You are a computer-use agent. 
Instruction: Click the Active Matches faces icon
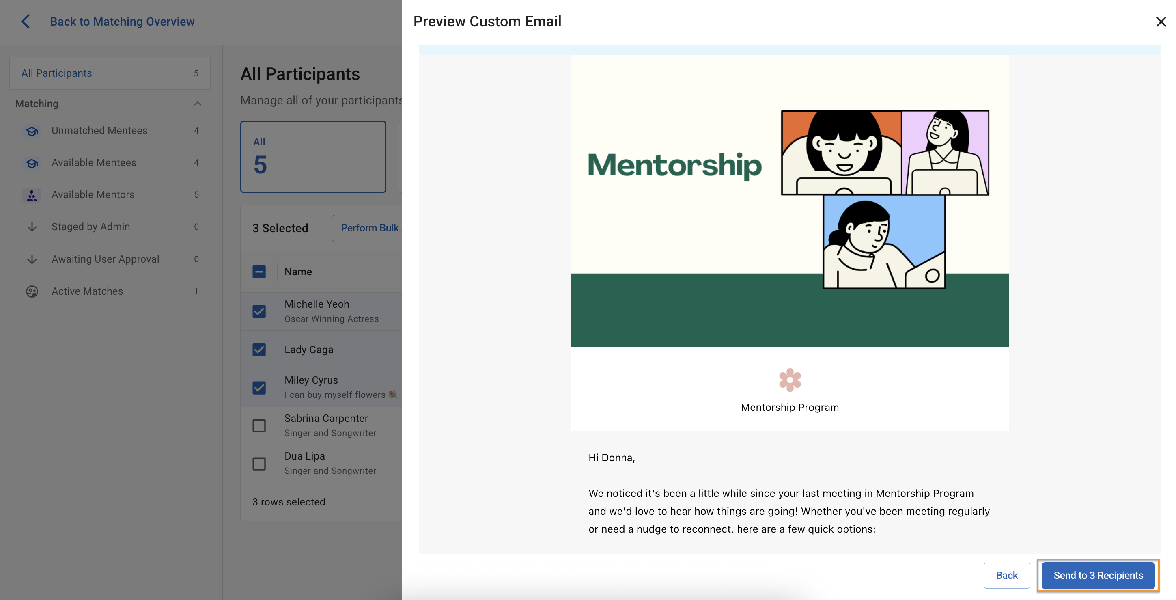32,291
